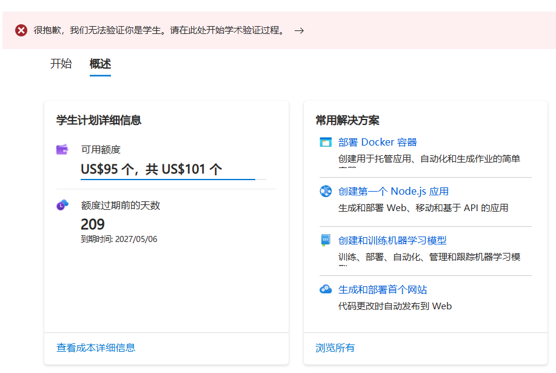556x373 pixels.
Task: Click the 209 days remaining value
Action: (93, 224)
